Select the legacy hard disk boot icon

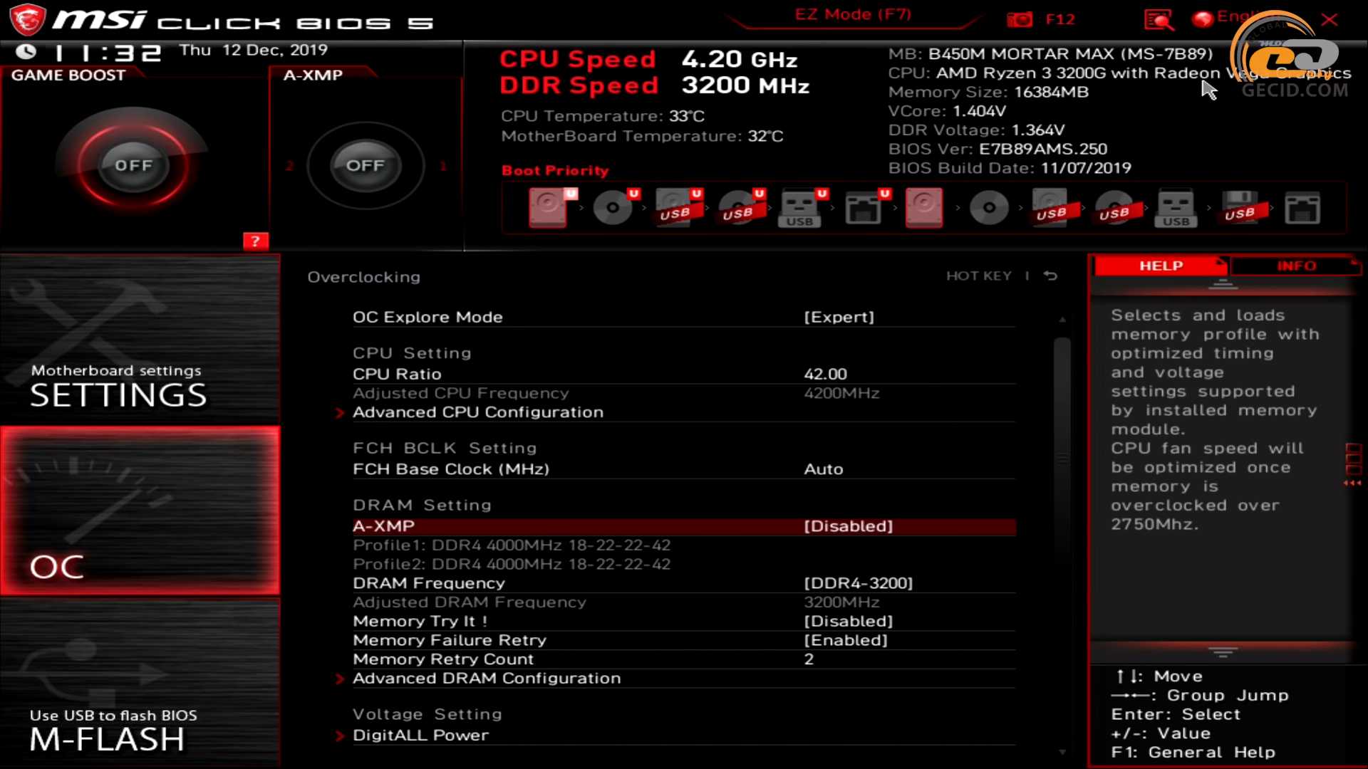(x=924, y=208)
